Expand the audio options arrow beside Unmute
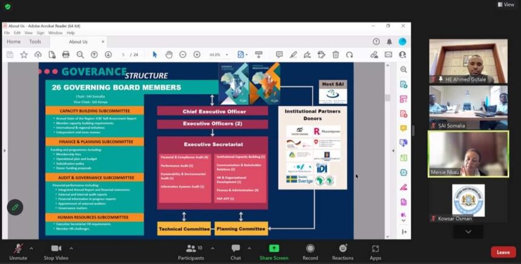 [32, 248]
